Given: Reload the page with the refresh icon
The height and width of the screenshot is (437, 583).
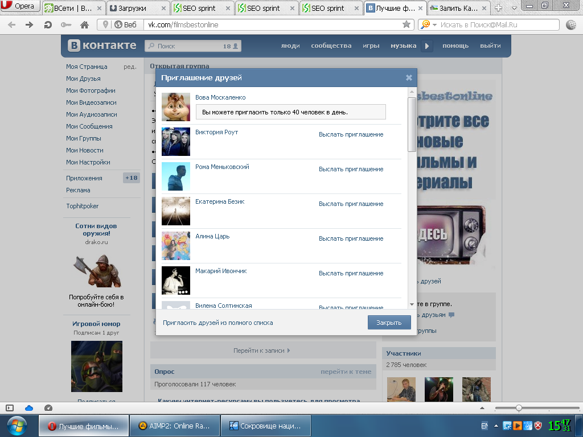Looking at the screenshot, I should pyautogui.click(x=48, y=25).
